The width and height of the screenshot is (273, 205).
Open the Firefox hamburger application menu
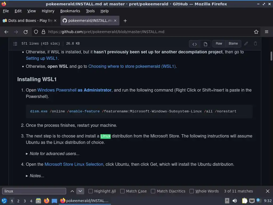tap(267, 32)
